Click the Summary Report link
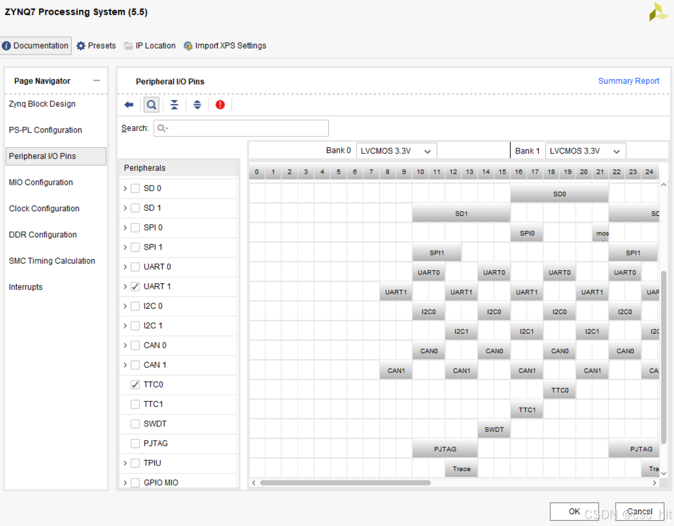 click(x=629, y=81)
